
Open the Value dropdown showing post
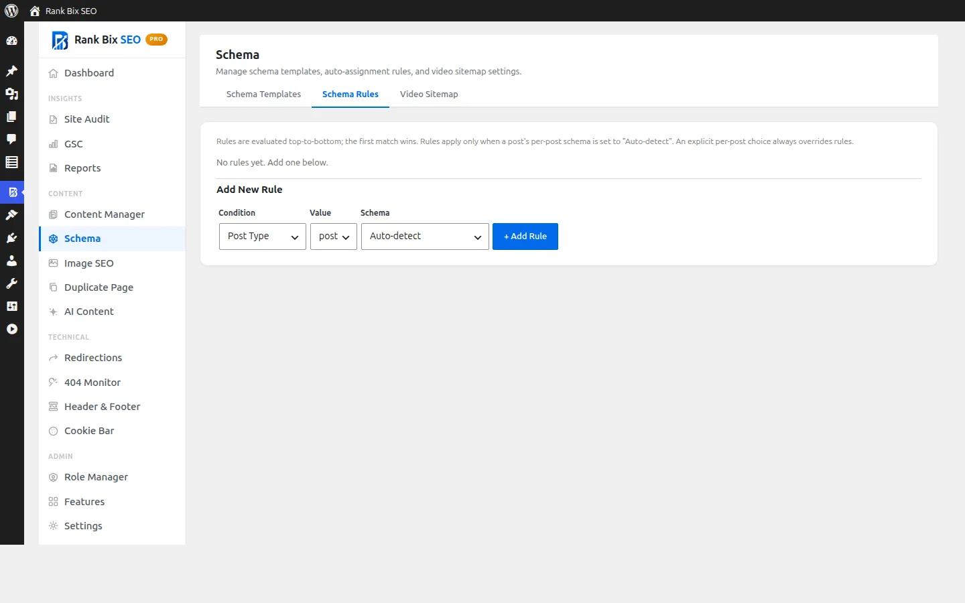click(334, 237)
